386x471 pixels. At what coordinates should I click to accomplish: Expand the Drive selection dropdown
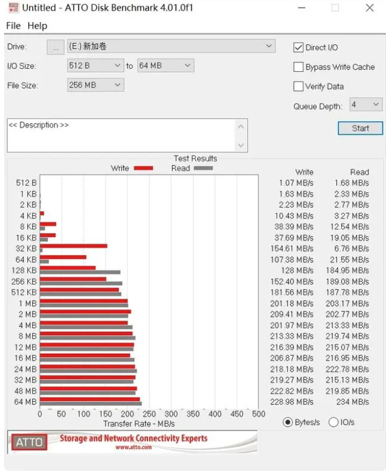click(x=269, y=46)
